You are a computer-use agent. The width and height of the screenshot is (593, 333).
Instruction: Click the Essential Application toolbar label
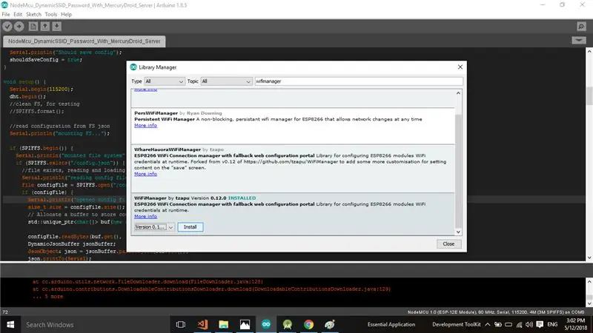click(x=391, y=324)
